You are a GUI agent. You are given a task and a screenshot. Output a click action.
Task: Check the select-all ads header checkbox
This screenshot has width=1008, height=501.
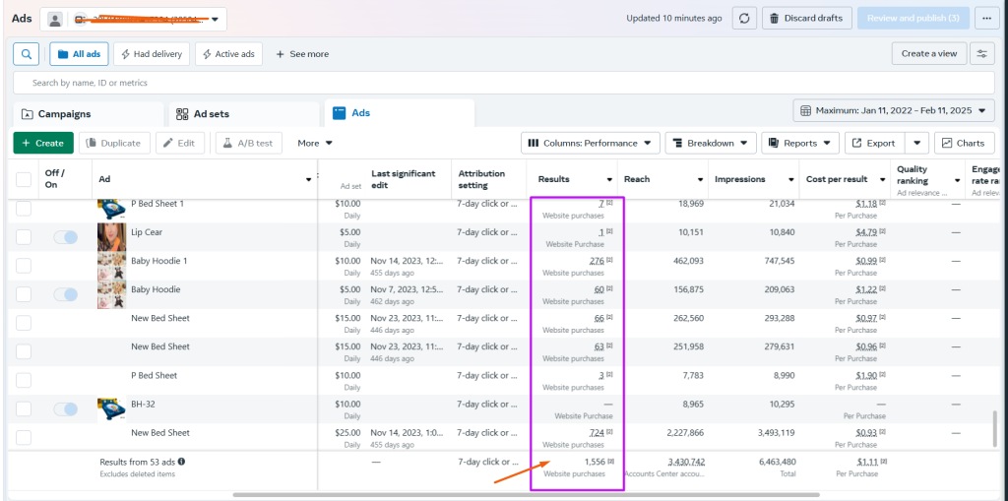[x=24, y=179]
